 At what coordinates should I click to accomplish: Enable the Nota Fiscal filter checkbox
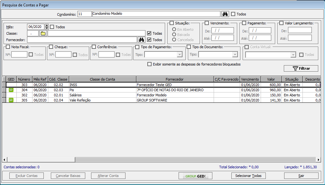point(8,47)
